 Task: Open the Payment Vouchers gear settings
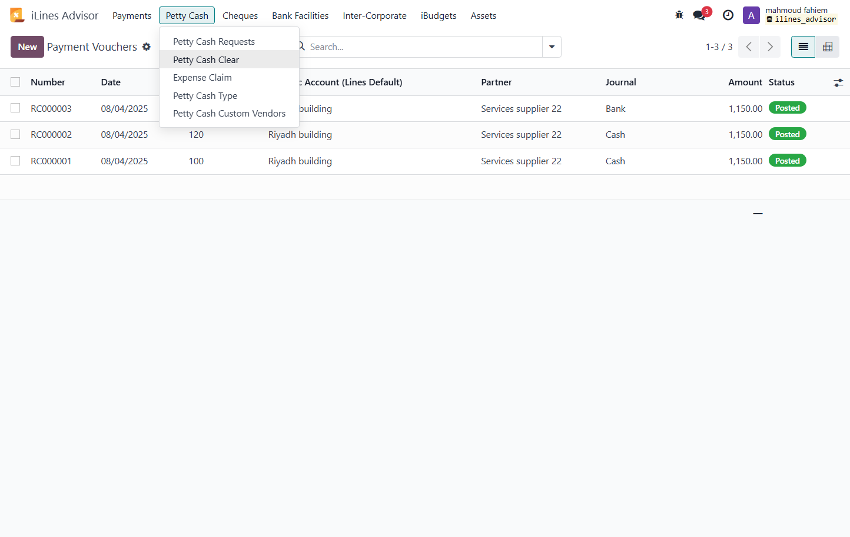click(x=147, y=47)
